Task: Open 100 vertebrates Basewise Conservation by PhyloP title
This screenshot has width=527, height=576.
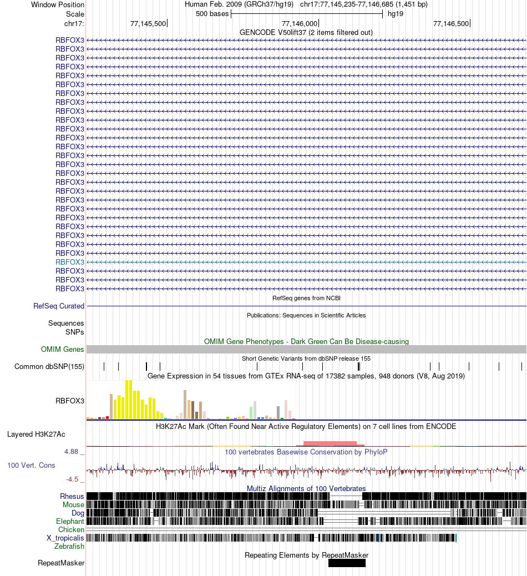Action: click(x=306, y=452)
